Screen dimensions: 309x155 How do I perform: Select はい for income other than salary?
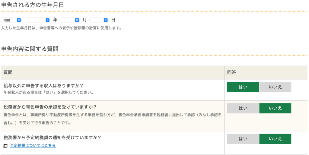click(243, 87)
